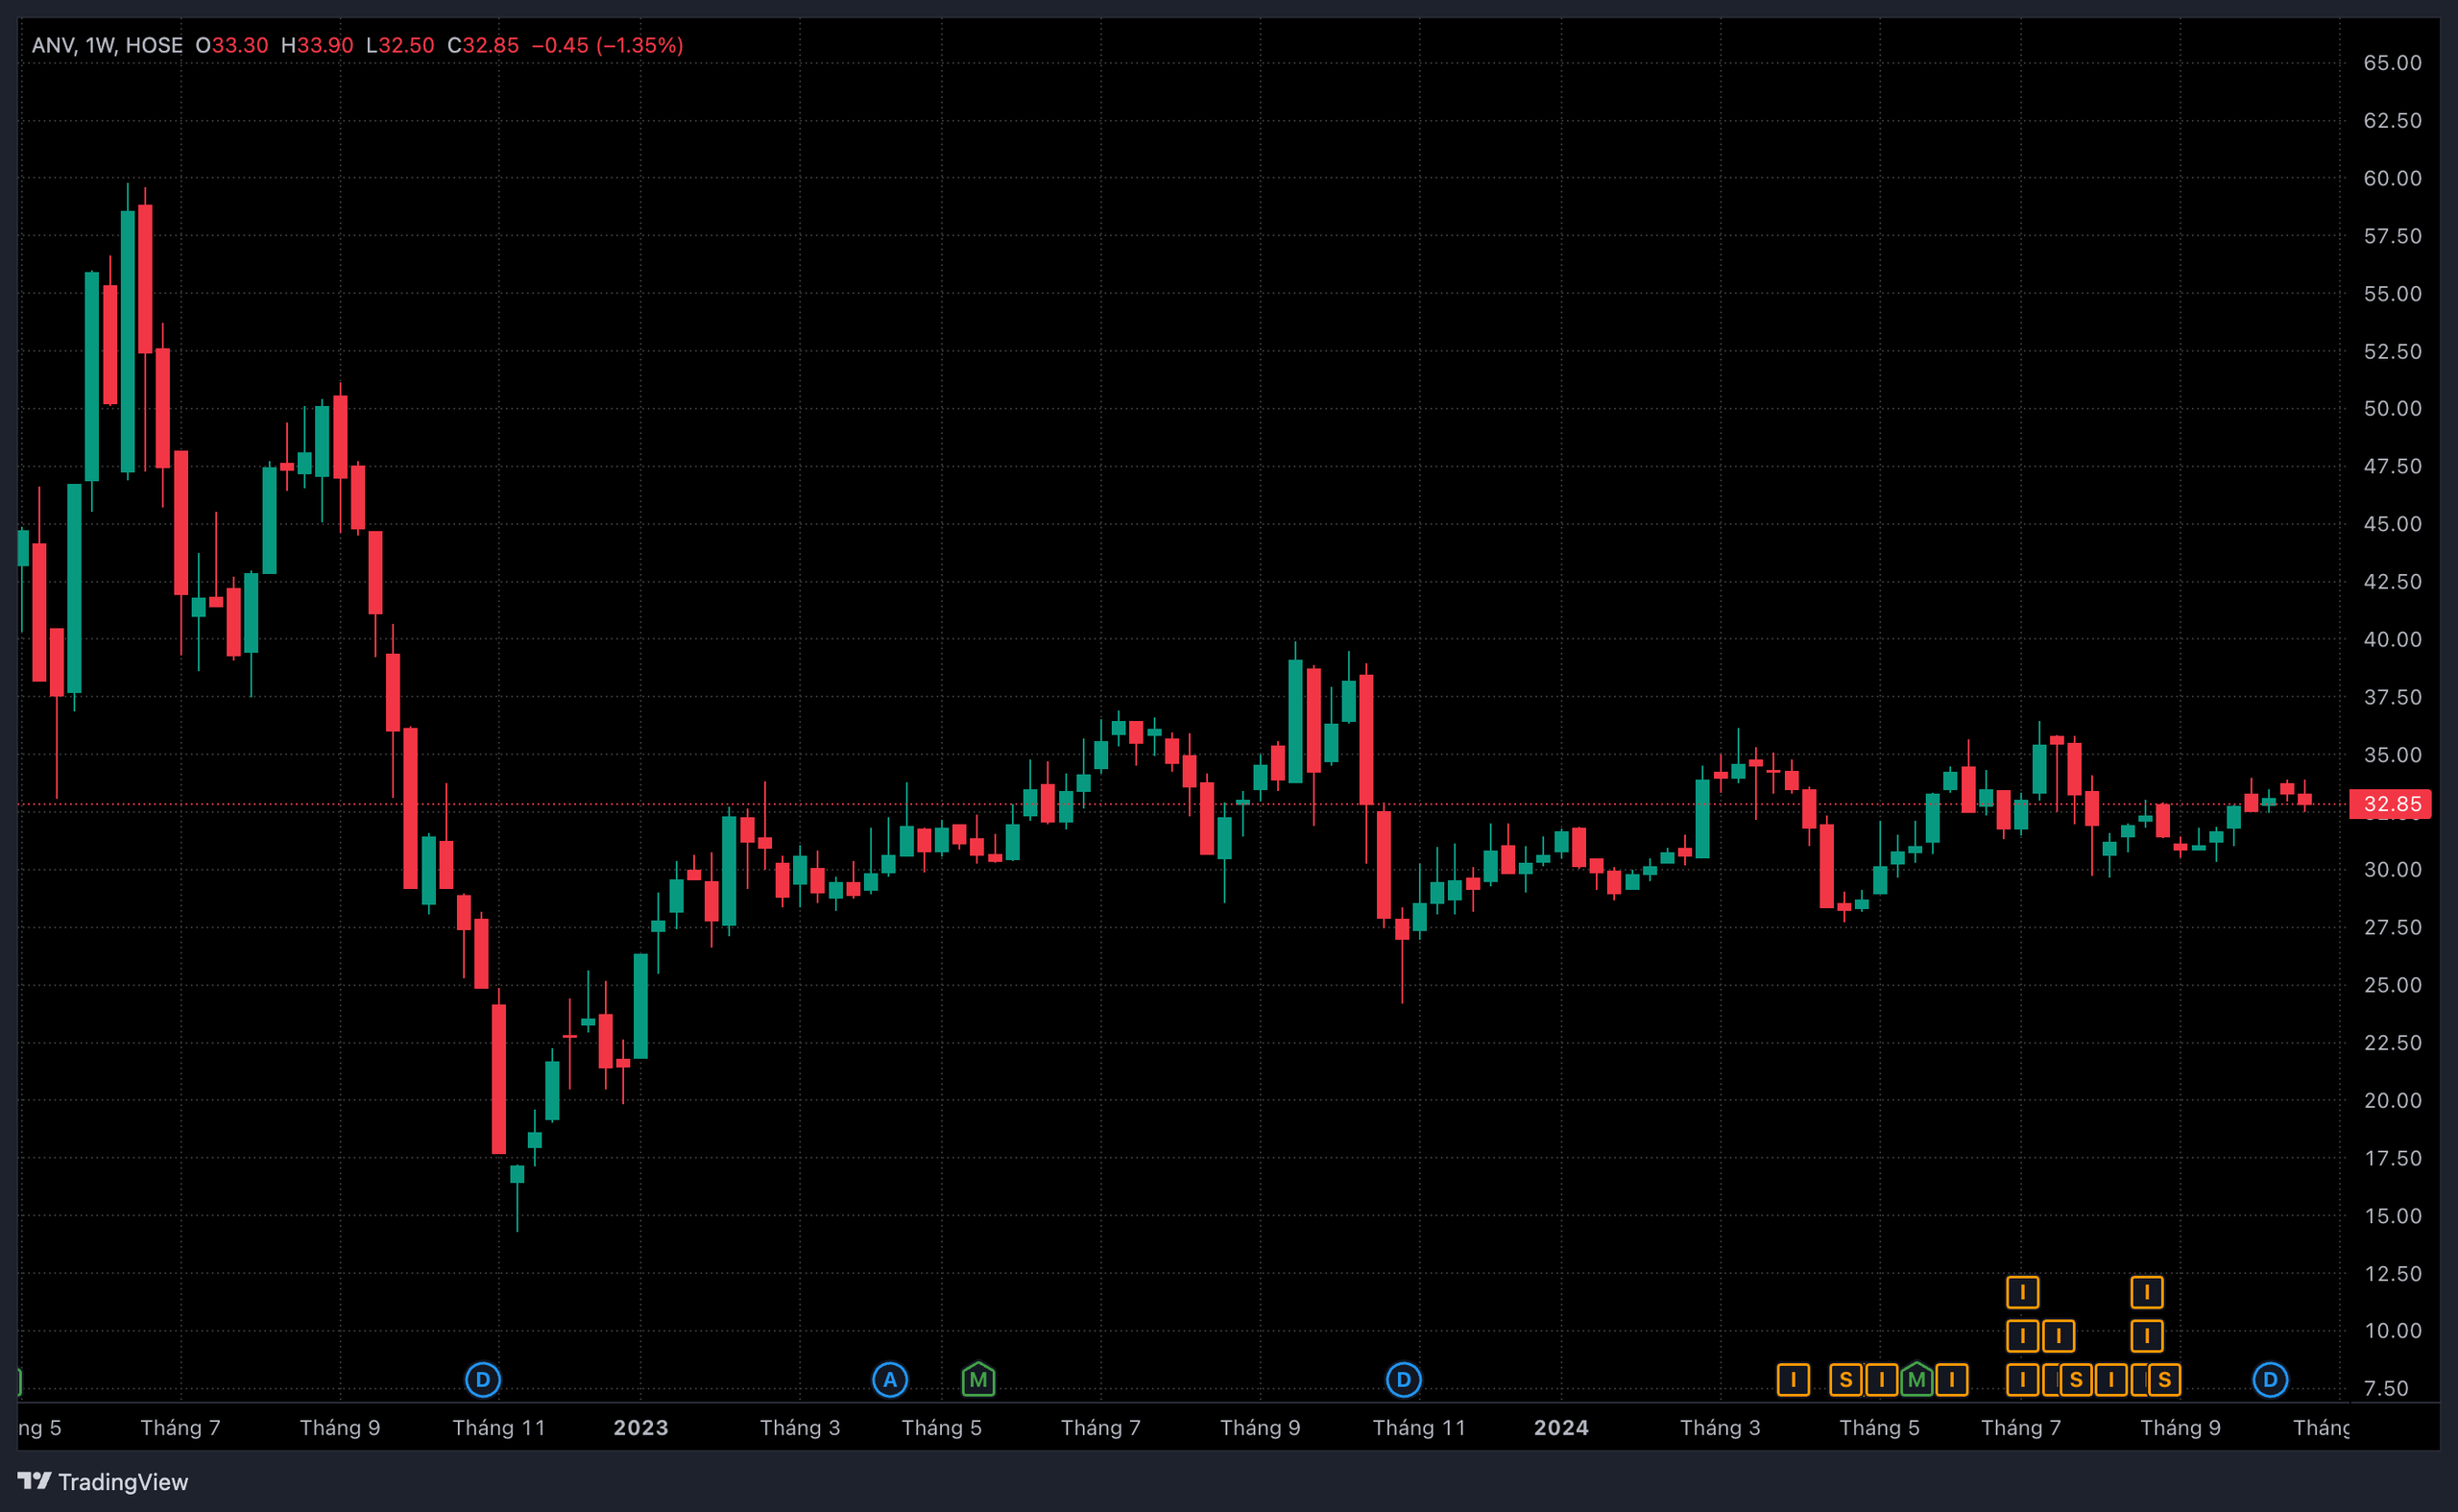
Task: Click the 15.00 price scale label
Action: point(2393,1216)
